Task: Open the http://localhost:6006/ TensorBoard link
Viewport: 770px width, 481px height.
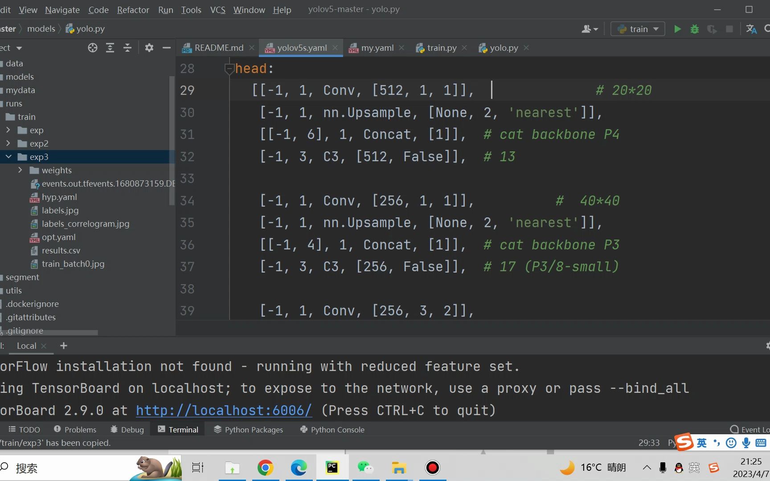Action: click(x=224, y=410)
